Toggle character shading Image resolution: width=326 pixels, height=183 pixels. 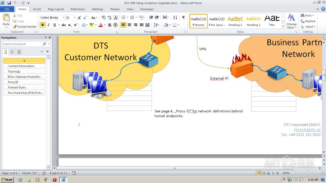pyautogui.click(x=110, y=25)
